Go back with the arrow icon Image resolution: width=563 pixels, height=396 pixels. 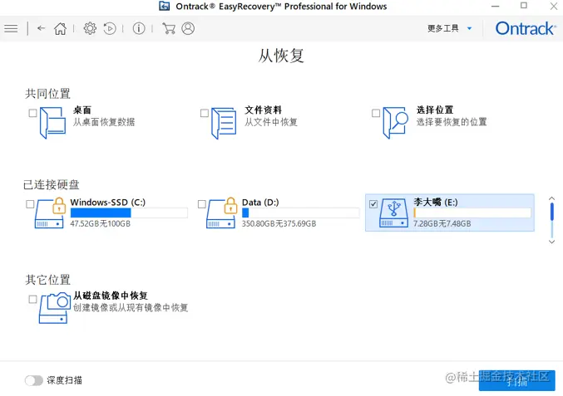point(42,28)
